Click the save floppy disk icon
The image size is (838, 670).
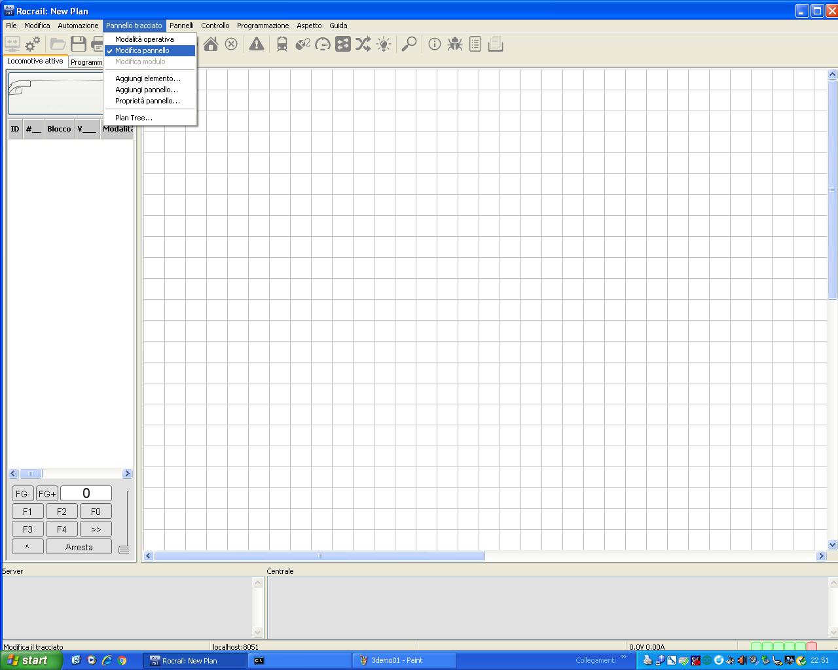79,44
